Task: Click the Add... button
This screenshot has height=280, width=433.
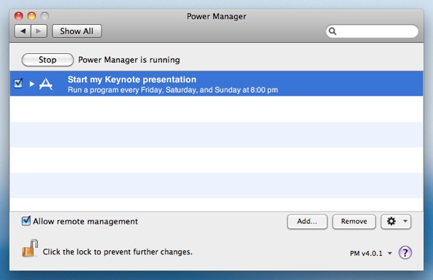Action: pyautogui.click(x=307, y=222)
